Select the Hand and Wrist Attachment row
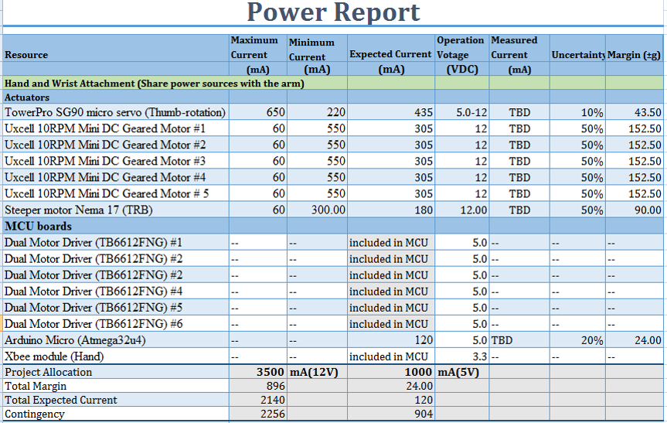Screen dimensions: 667x423 (175, 84)
